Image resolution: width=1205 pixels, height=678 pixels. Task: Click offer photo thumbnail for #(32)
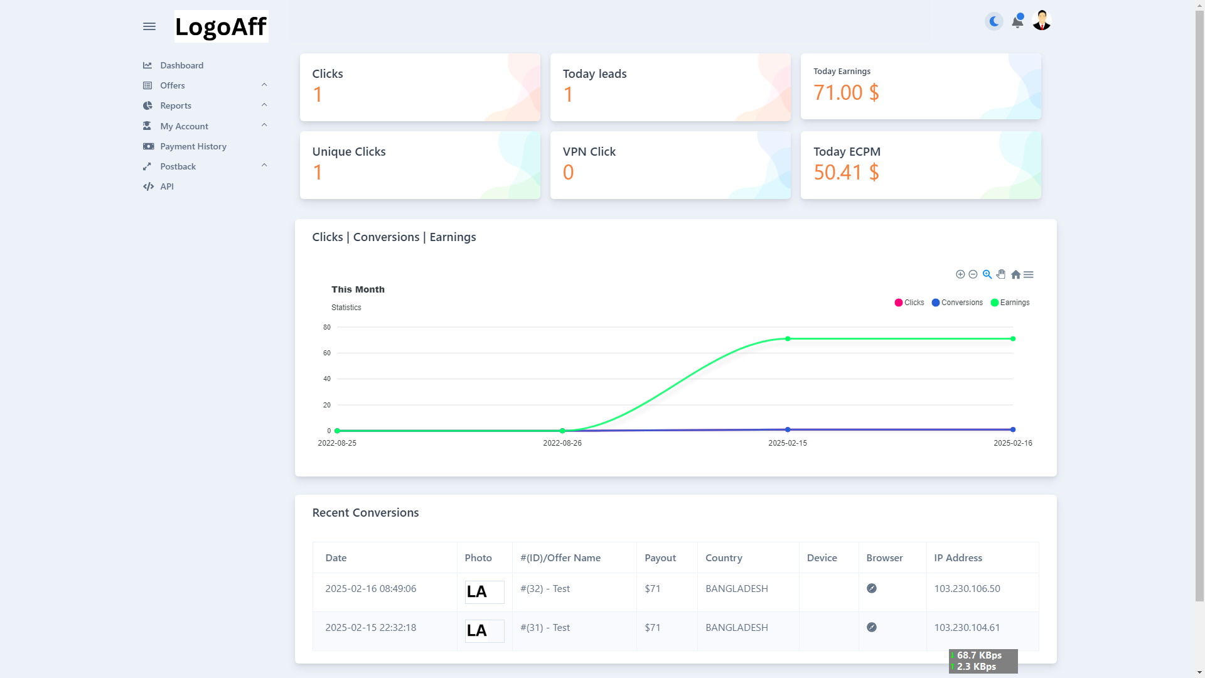pyautogui.click(x=484, y=592)
